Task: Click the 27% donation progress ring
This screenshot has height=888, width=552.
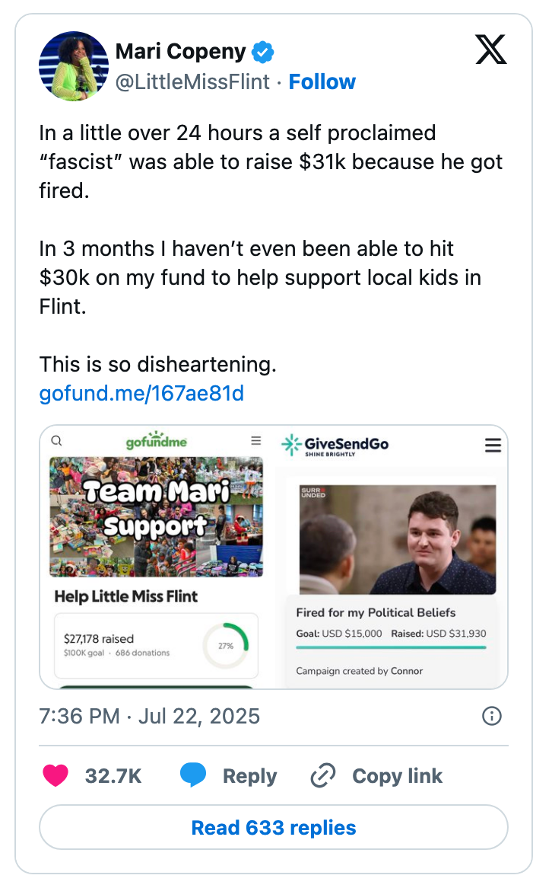Action: click(x=226, y=646)
